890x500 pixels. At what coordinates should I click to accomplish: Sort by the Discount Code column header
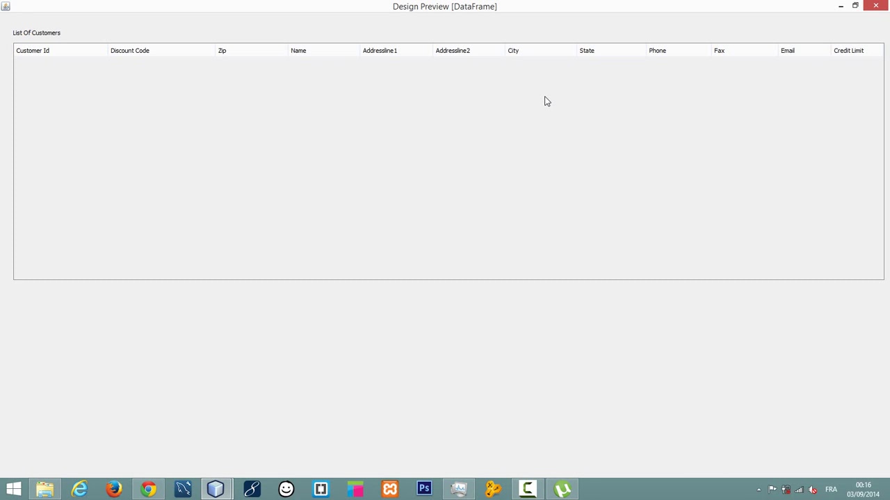pyautogui.click(x=161, y=51)
